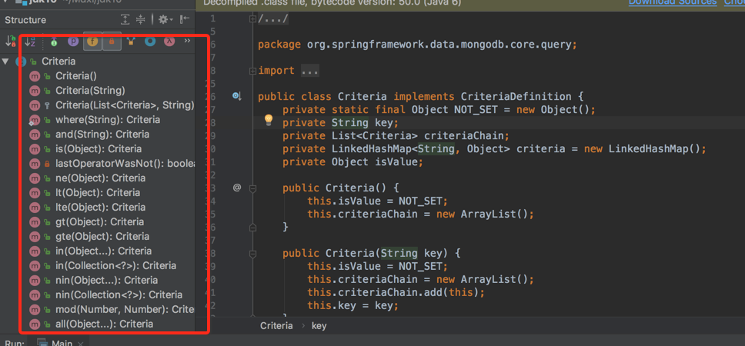Click Download Sources link

[x=673, y=2]
